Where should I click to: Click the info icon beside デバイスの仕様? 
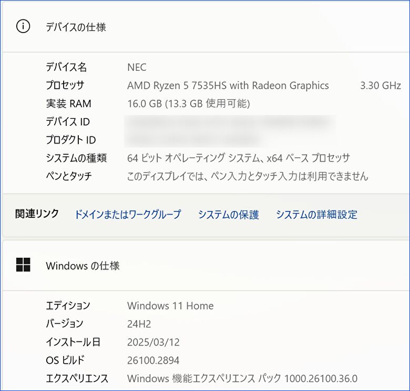[x=23, y=26]
